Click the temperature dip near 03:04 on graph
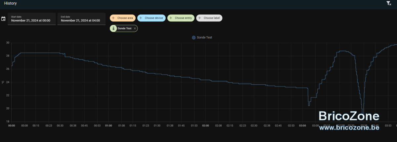This screenshot has width=397, height=142. click(309, 105)
